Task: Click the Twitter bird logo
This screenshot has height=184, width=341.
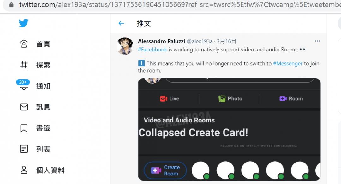Action: (24, 23)
